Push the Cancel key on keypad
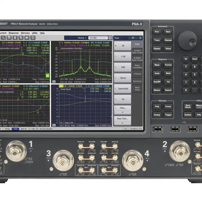This screenshot has height=202, width=202. click(x=195, y=59)
